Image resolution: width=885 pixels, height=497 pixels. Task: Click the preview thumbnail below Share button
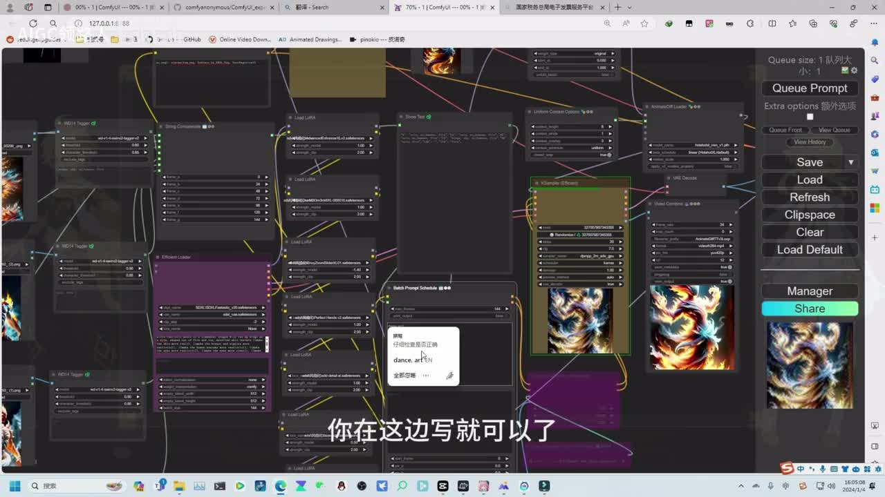tap(810, 364)
